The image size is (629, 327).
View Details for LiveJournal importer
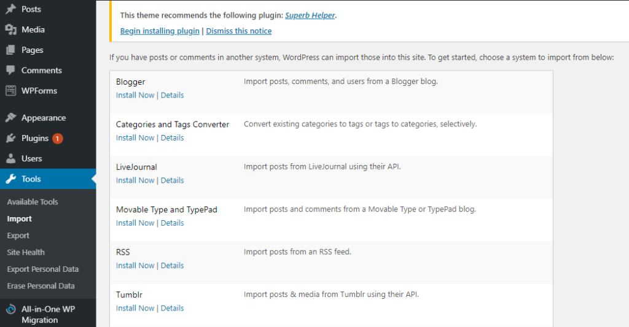tap(172, 180)
